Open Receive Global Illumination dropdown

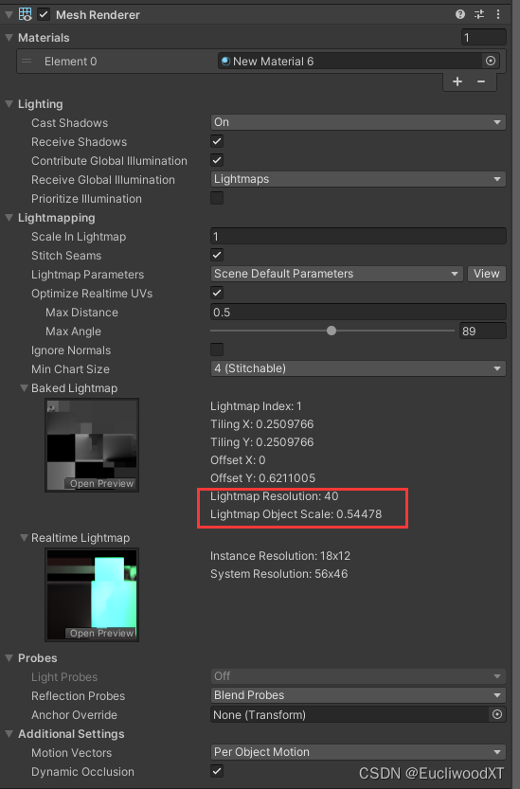pos(358,179)
